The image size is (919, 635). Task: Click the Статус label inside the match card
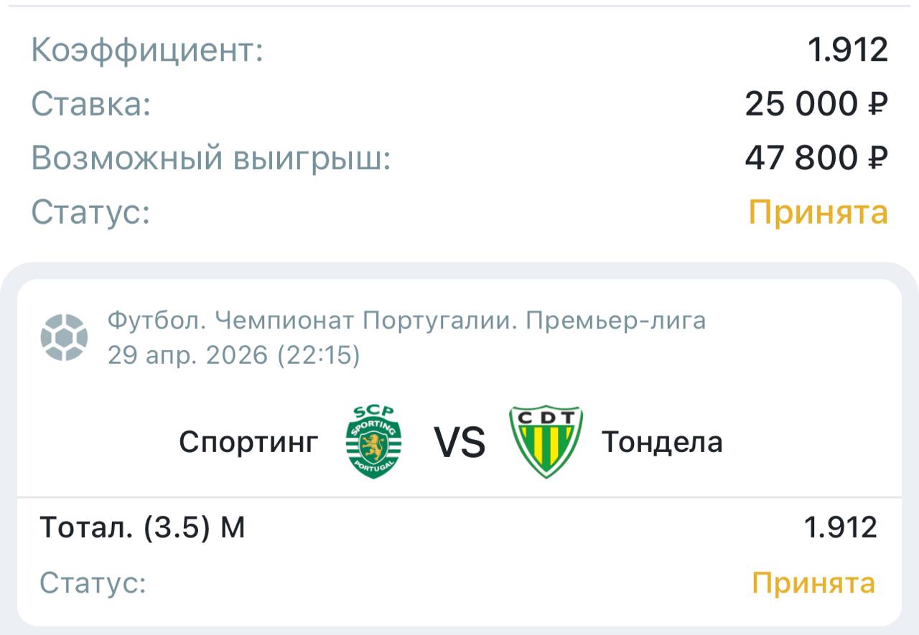coord(93,583)
